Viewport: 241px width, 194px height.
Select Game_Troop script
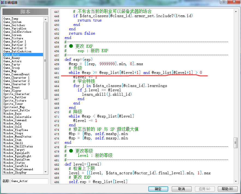click(x=12, y=68)
